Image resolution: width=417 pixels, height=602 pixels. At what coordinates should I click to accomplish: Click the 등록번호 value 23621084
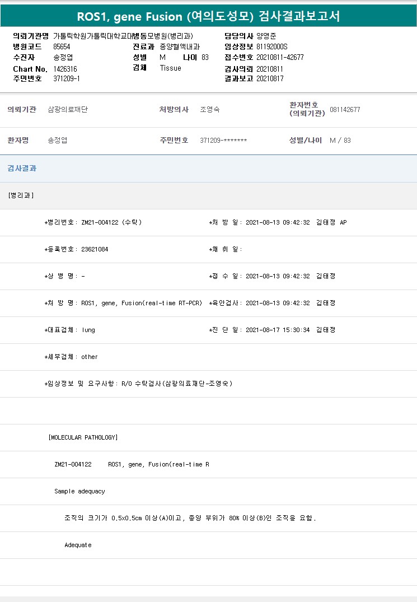pos(95,249)
